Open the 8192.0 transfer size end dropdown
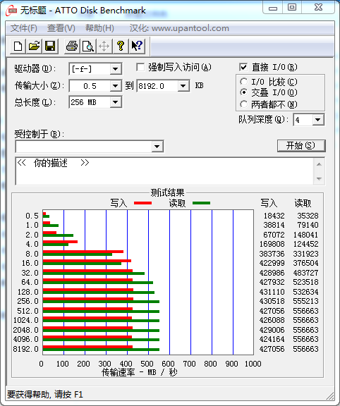340x406 pixels. 183,86
